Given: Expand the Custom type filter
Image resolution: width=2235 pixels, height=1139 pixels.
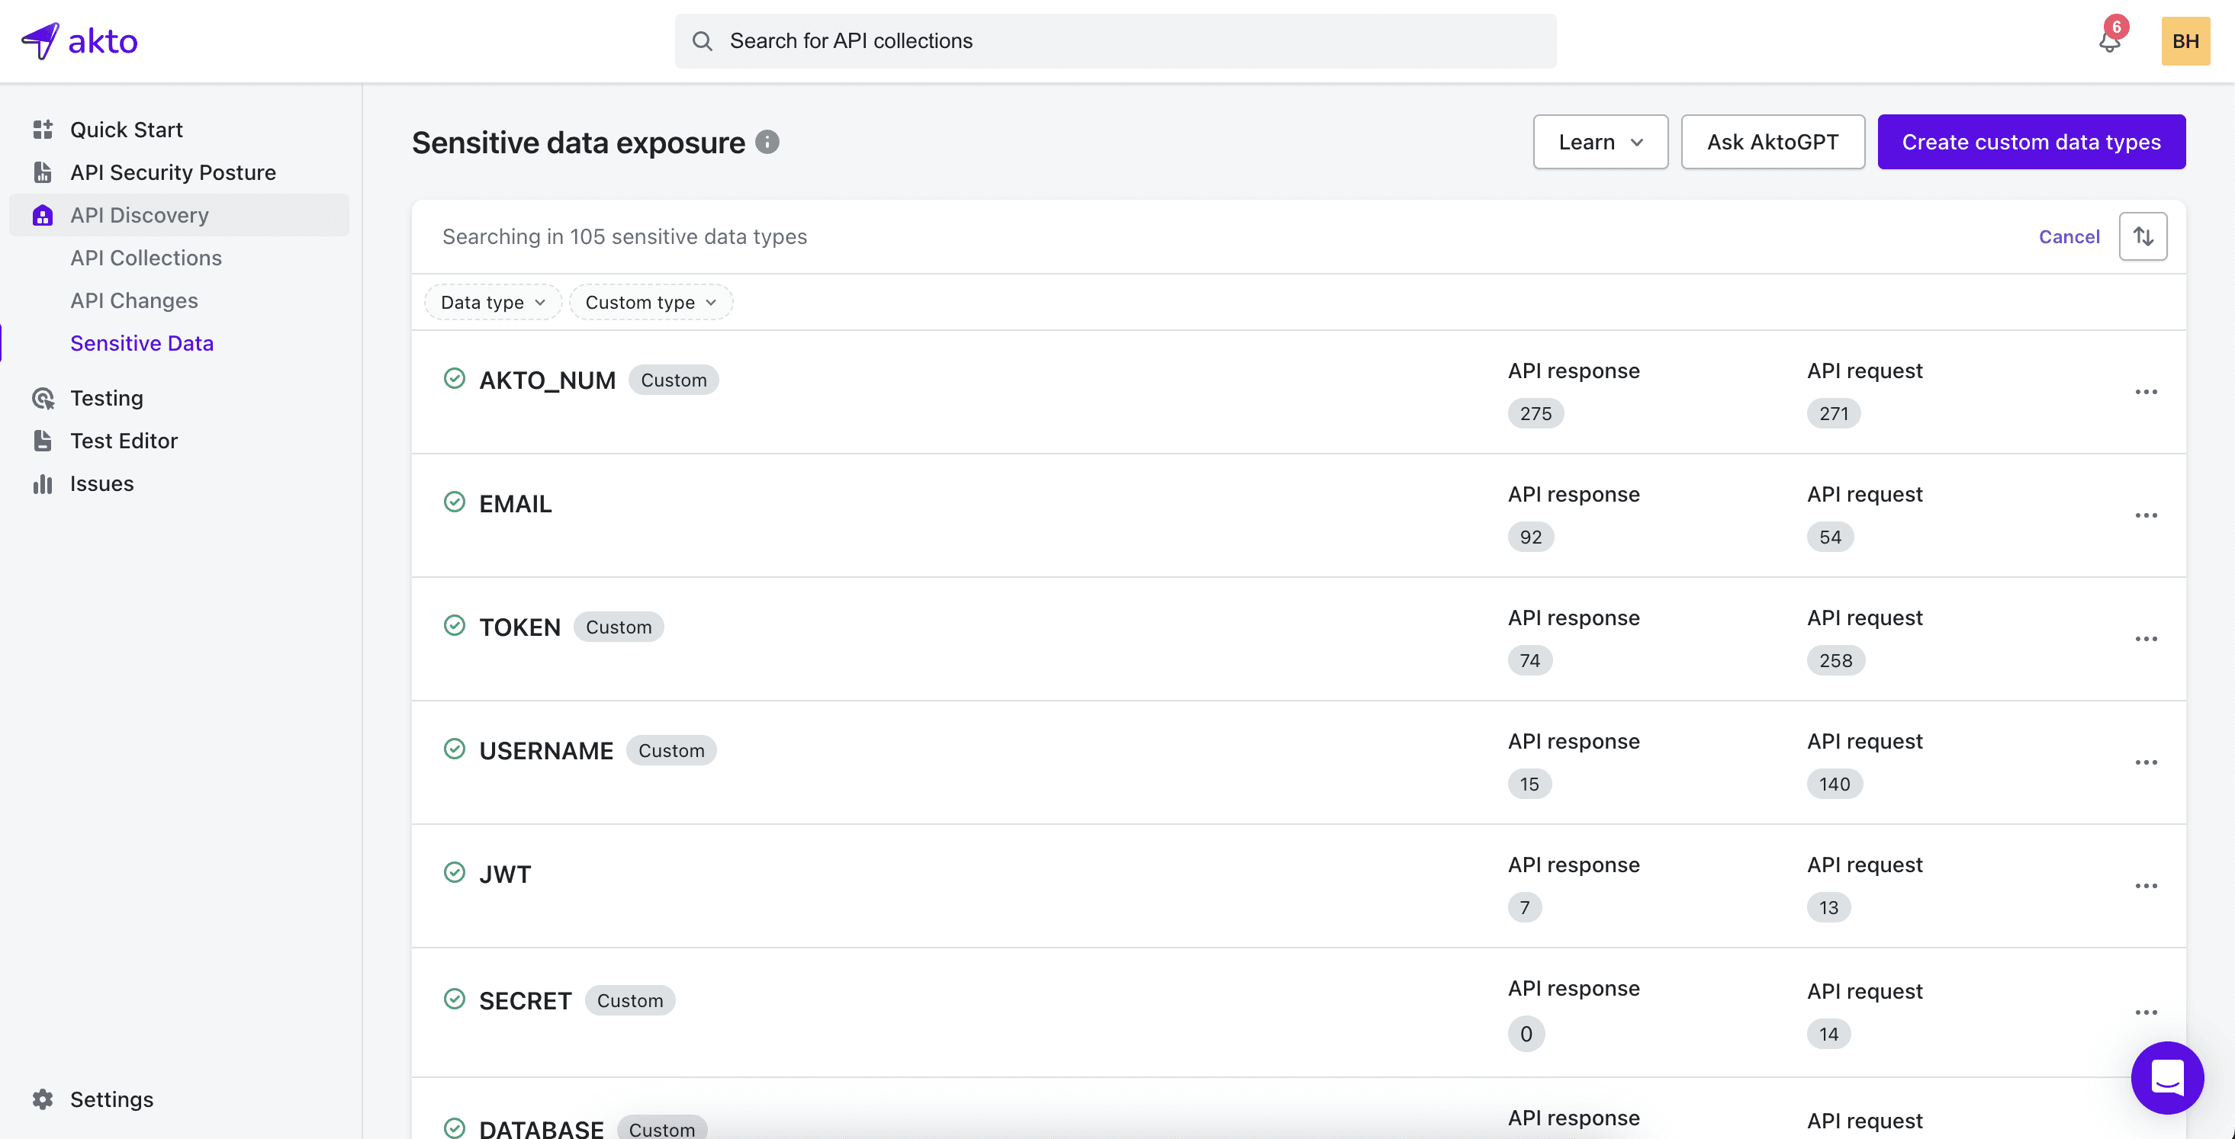Looking at the screenshot, I should (651, 302).
